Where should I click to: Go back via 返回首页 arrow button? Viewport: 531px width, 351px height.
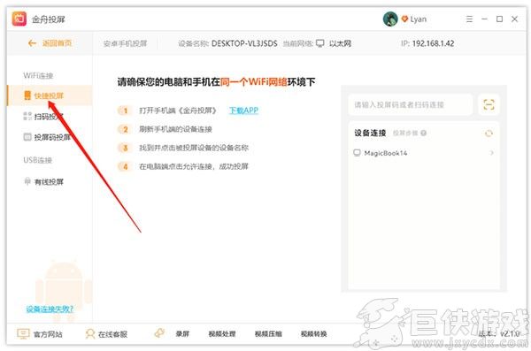[50, 43]
